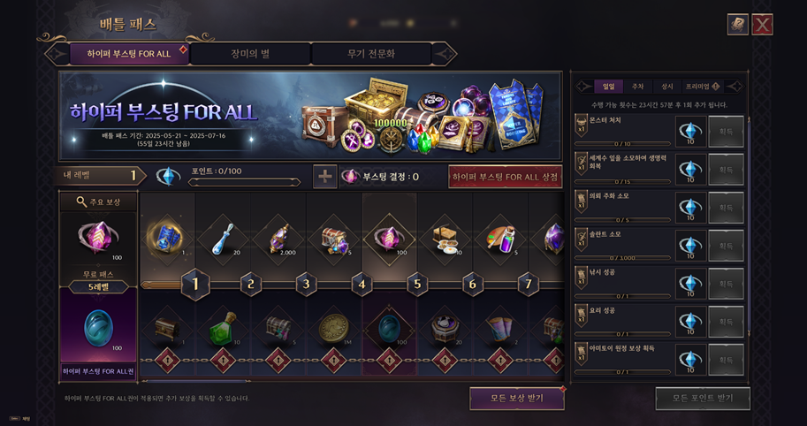807x426 pixels.
Task: Click the 모든 보상 받기 button
Action: 517,399
